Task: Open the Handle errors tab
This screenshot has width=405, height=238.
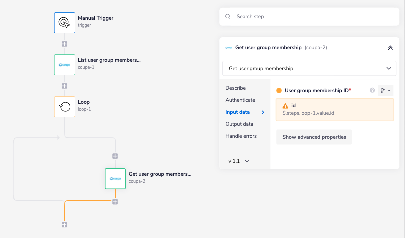Action: pos(241,136)
